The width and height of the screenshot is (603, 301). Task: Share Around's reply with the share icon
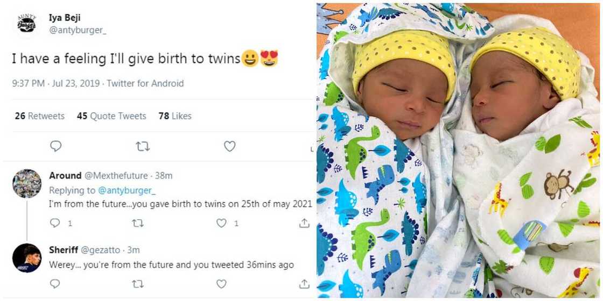click(x=304, y=223)
